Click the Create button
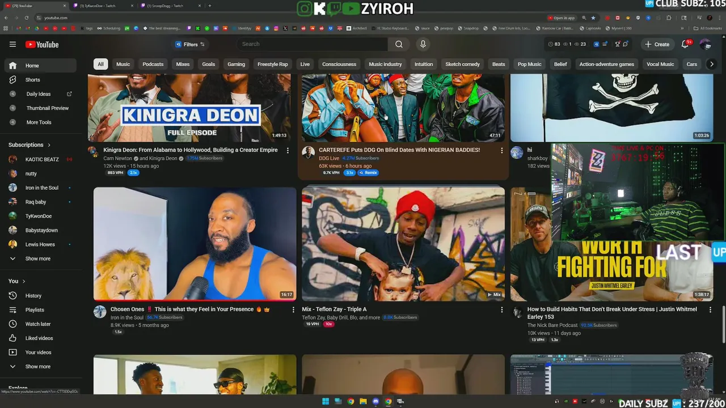The width and height of the screenshot is (726, 408). 657,44
